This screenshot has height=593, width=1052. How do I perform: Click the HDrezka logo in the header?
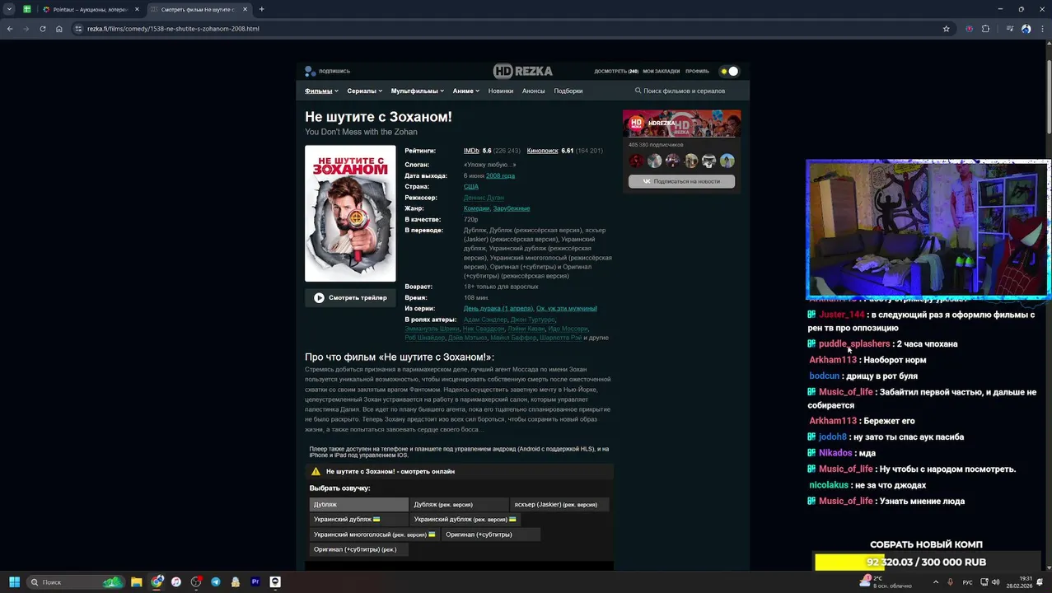(x=523, y=71)
